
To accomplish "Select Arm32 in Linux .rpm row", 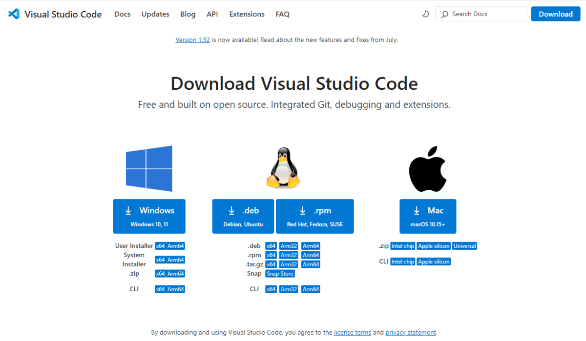I will (289, 255).
